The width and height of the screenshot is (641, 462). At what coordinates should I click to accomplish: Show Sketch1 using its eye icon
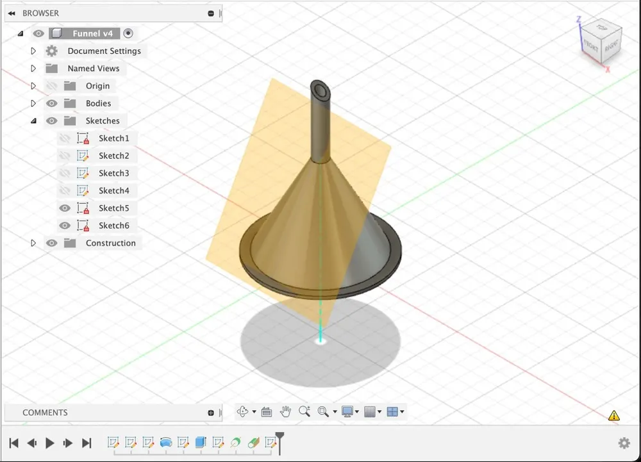pos(65,138)
